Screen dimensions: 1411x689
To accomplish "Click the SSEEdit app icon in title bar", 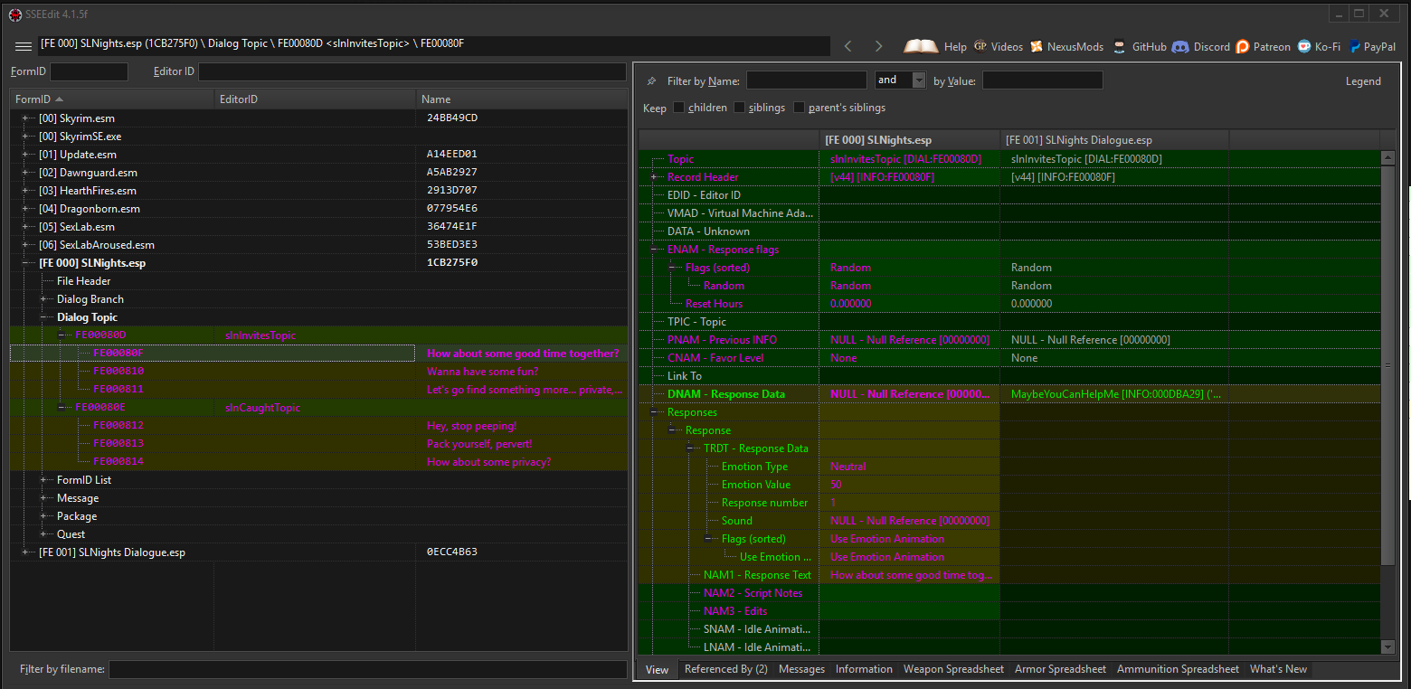I will 14,14.
